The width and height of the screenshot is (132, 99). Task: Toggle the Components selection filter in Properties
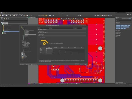click(118, 25)
